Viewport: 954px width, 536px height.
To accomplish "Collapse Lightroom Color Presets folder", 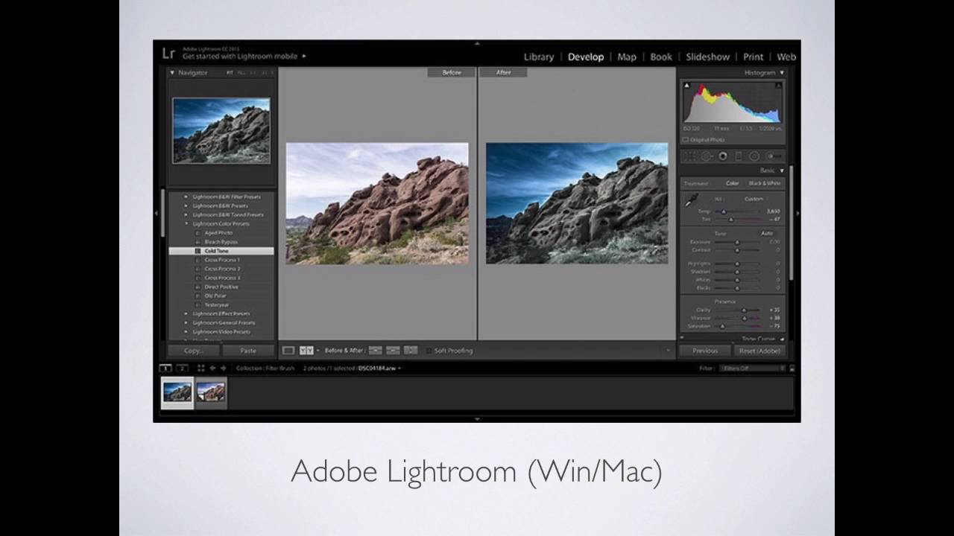I will [186, 224].
